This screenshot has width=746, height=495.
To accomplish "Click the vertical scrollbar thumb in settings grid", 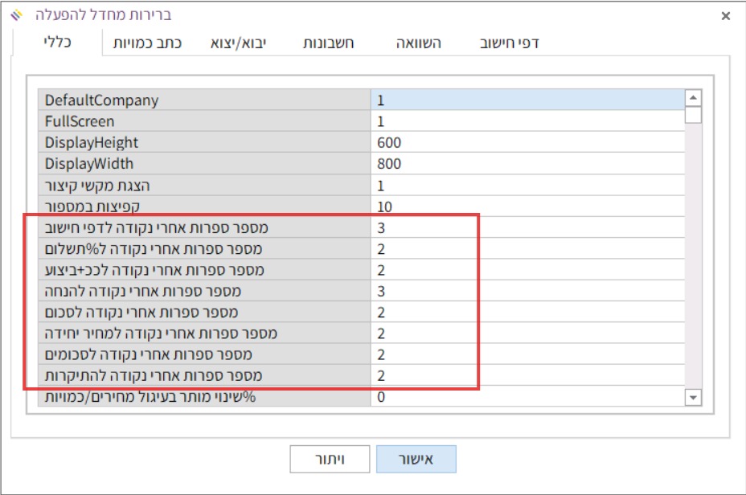I will tap(692, 115).
